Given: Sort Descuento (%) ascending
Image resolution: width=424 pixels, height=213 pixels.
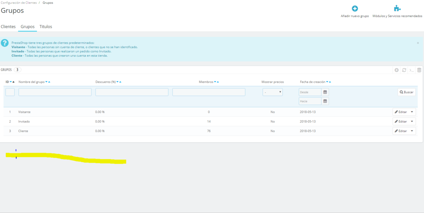Looking at the screenshot, I should pyautogui.click(x=120, y=82).
